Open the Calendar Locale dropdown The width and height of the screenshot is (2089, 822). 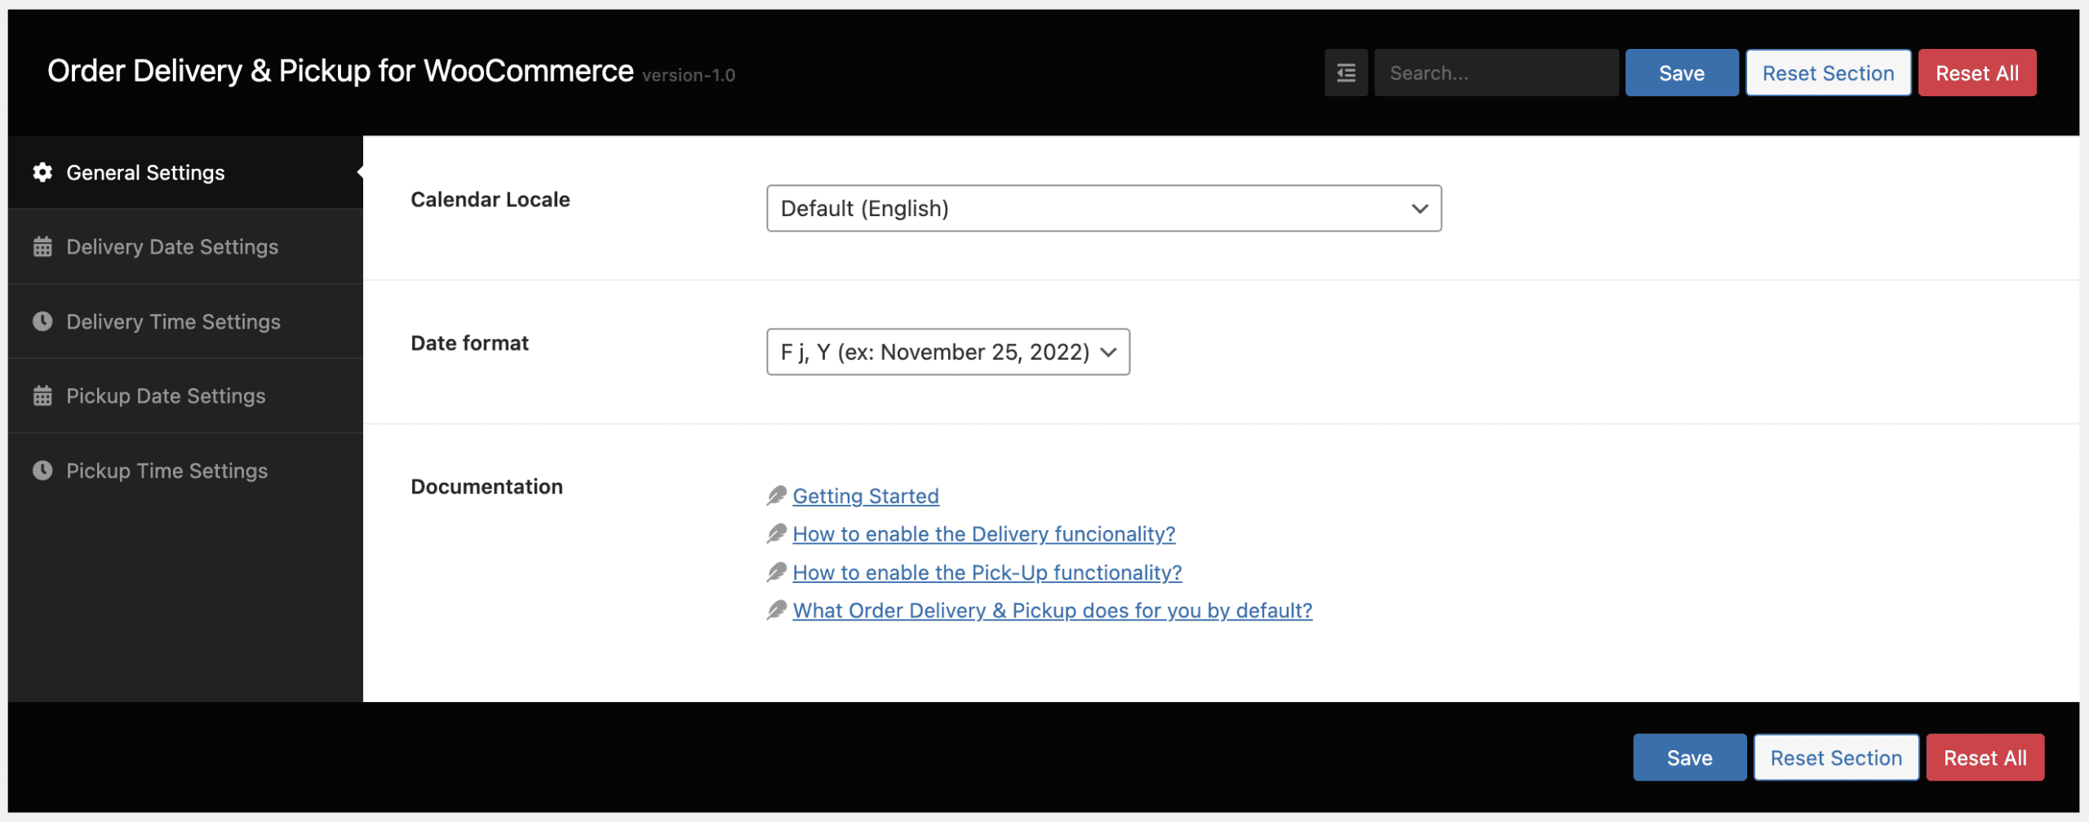tap(1103, 209)
